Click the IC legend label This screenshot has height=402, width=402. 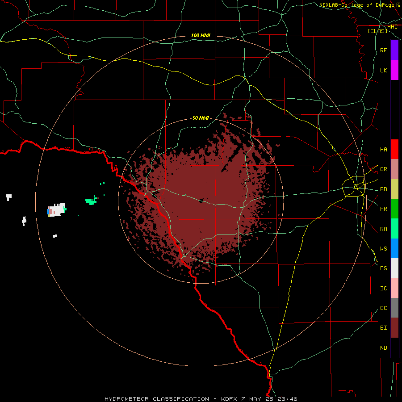[x=384, y=289]
